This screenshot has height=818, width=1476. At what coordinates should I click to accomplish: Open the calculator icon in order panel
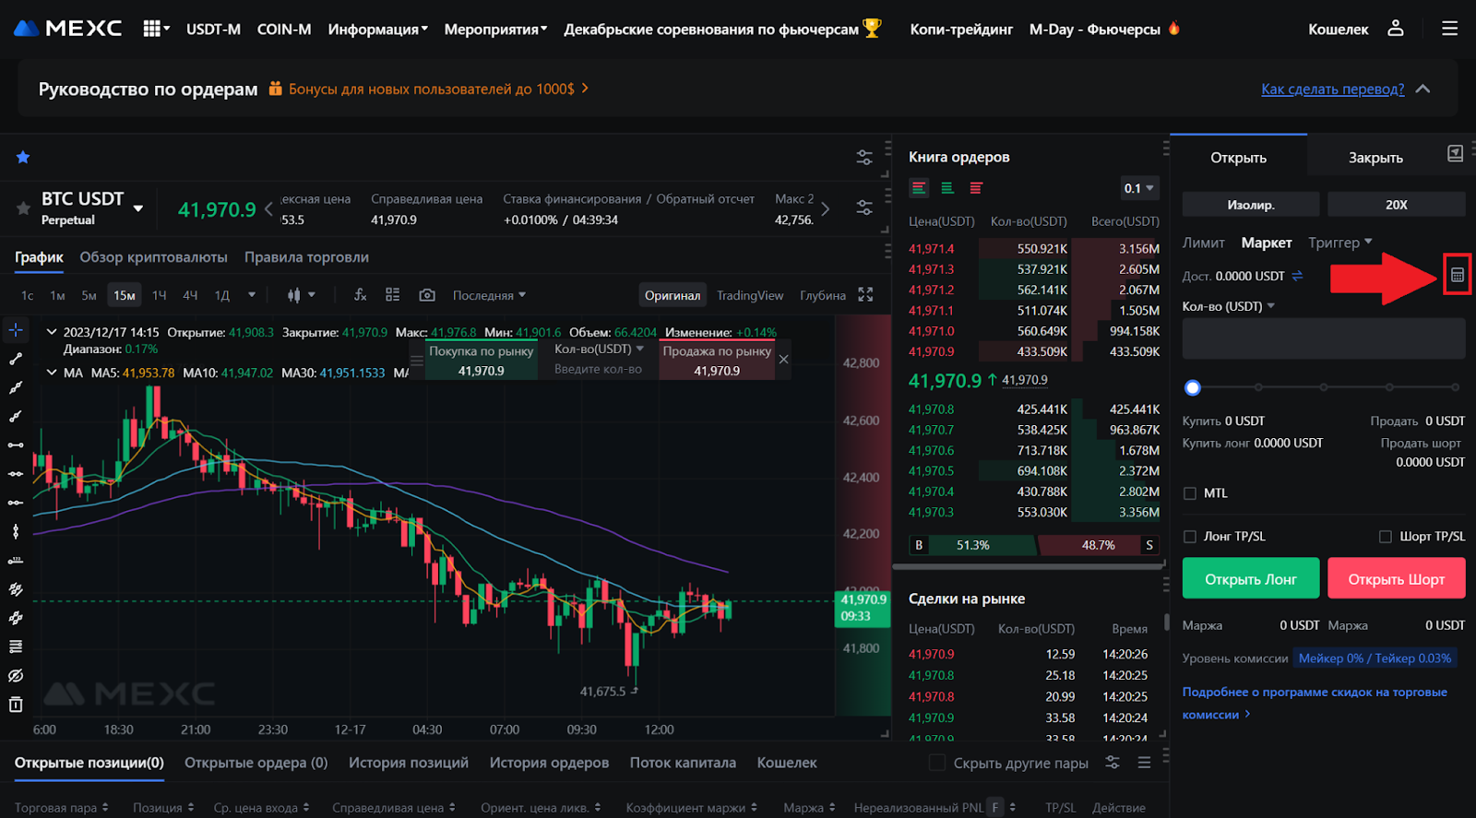pyautogui.click(x=1457, y=275)
